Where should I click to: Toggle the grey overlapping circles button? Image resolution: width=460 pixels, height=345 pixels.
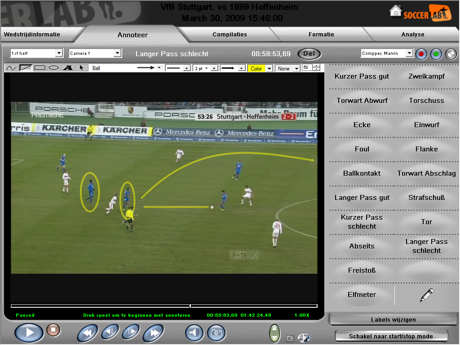coord(451,54)
